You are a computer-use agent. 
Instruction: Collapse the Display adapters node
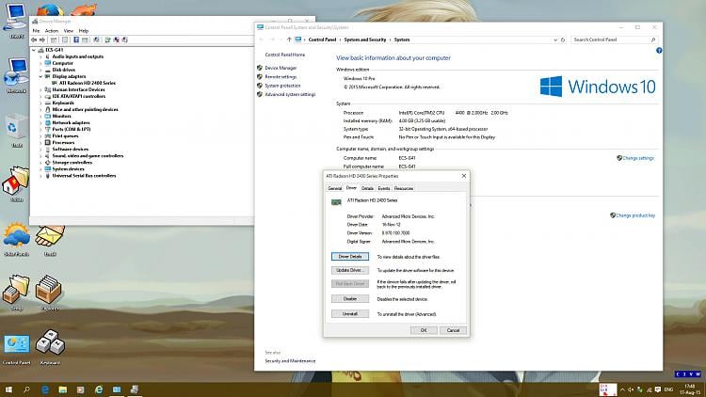click(x=40, y=76)
